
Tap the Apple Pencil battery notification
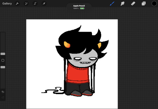(79, 7)
